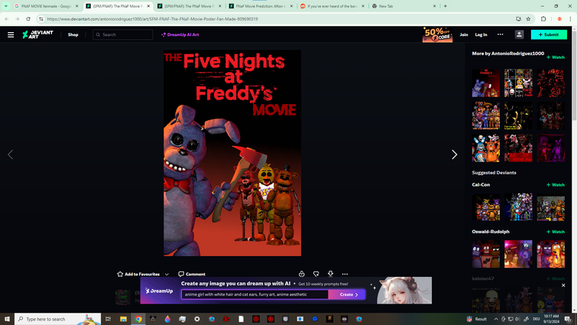Click the Chrome profile avatar
577x325 pixels.
pyautogui.click(x=559, y=19)
